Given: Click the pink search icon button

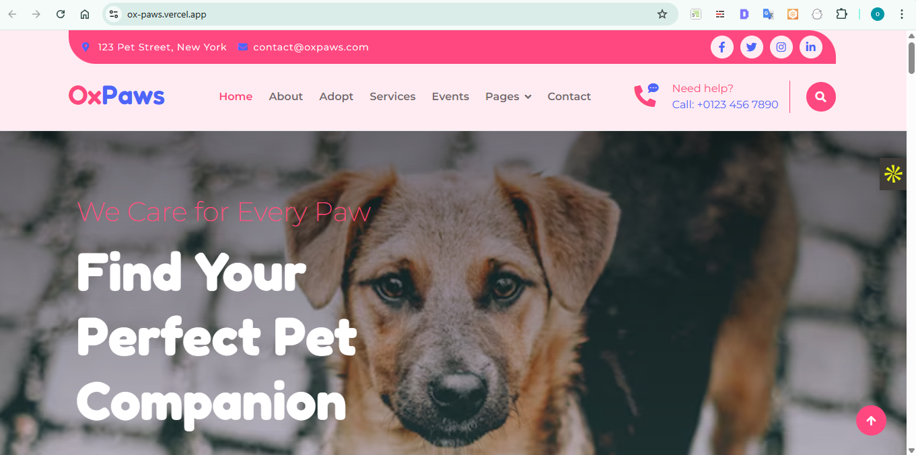Looking at the screenshot, I should click(820, 97).
